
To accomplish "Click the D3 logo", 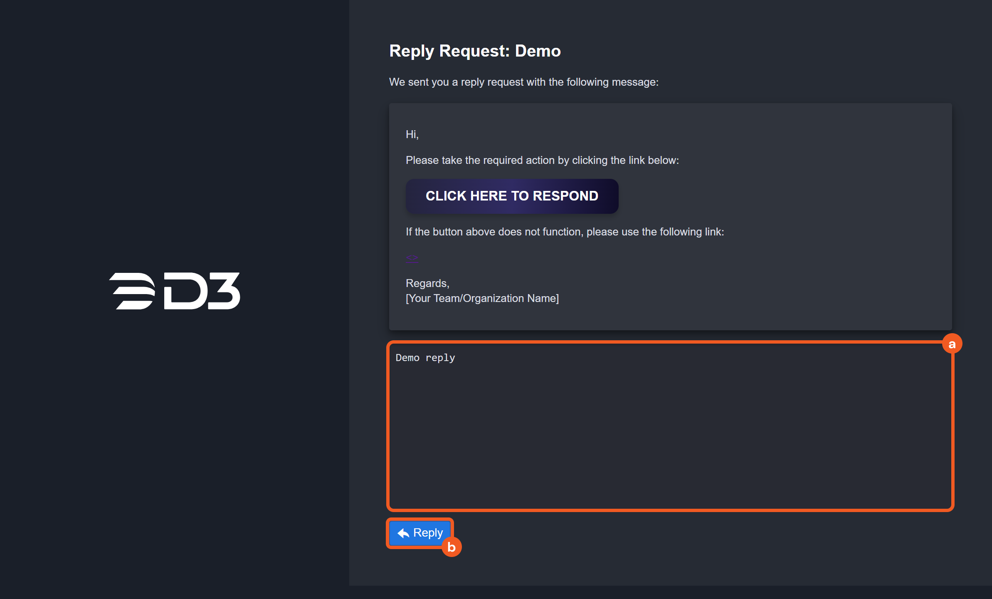I will (x=175, y=291).
